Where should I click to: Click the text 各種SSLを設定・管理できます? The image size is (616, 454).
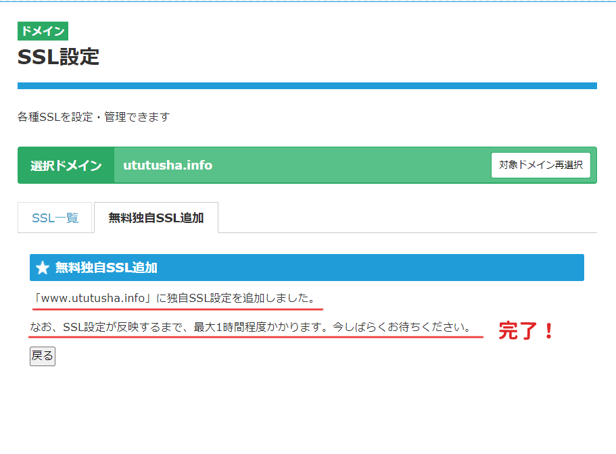[93, 117]
